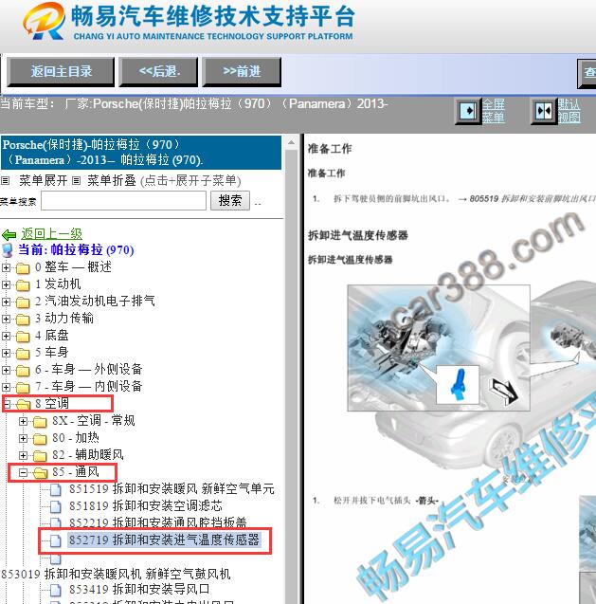Open the 805519 拆卸和安装前脚坑出风口 reference link
596x604 pixels.
(x=533, y=199)
